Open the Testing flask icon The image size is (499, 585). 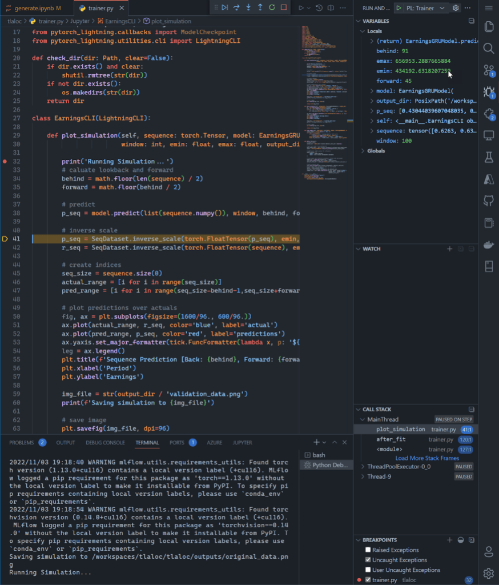(489, 158)
